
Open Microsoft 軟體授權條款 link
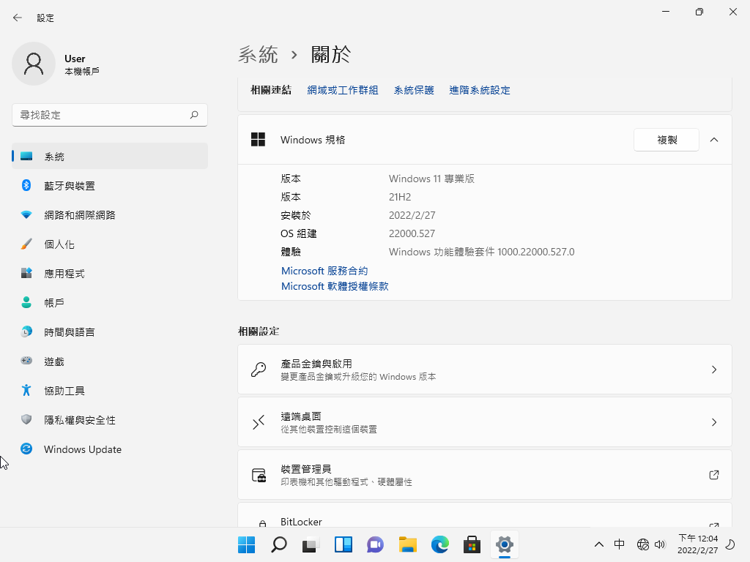pyautogui.click(x=335, y=286)
